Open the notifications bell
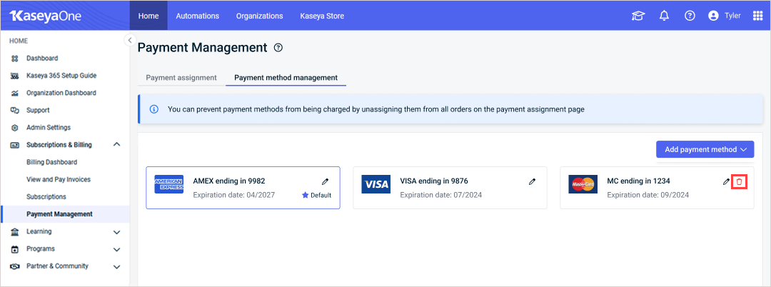Viewport: 771px width, 287px height. point(665,16)
